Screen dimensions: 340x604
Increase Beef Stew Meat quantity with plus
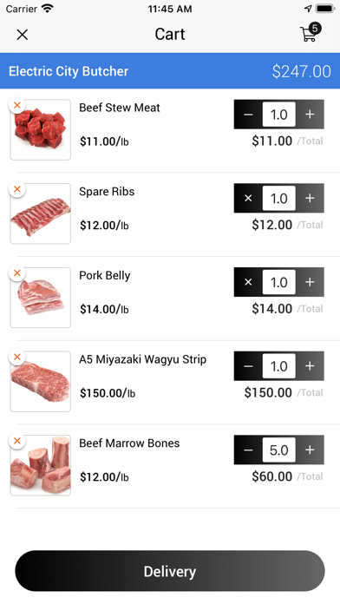310,115
